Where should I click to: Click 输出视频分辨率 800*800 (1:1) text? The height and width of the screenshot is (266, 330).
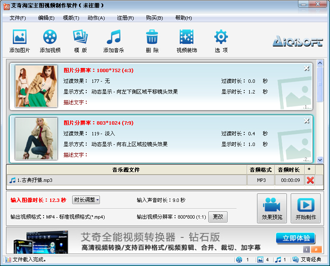[171, 217]
